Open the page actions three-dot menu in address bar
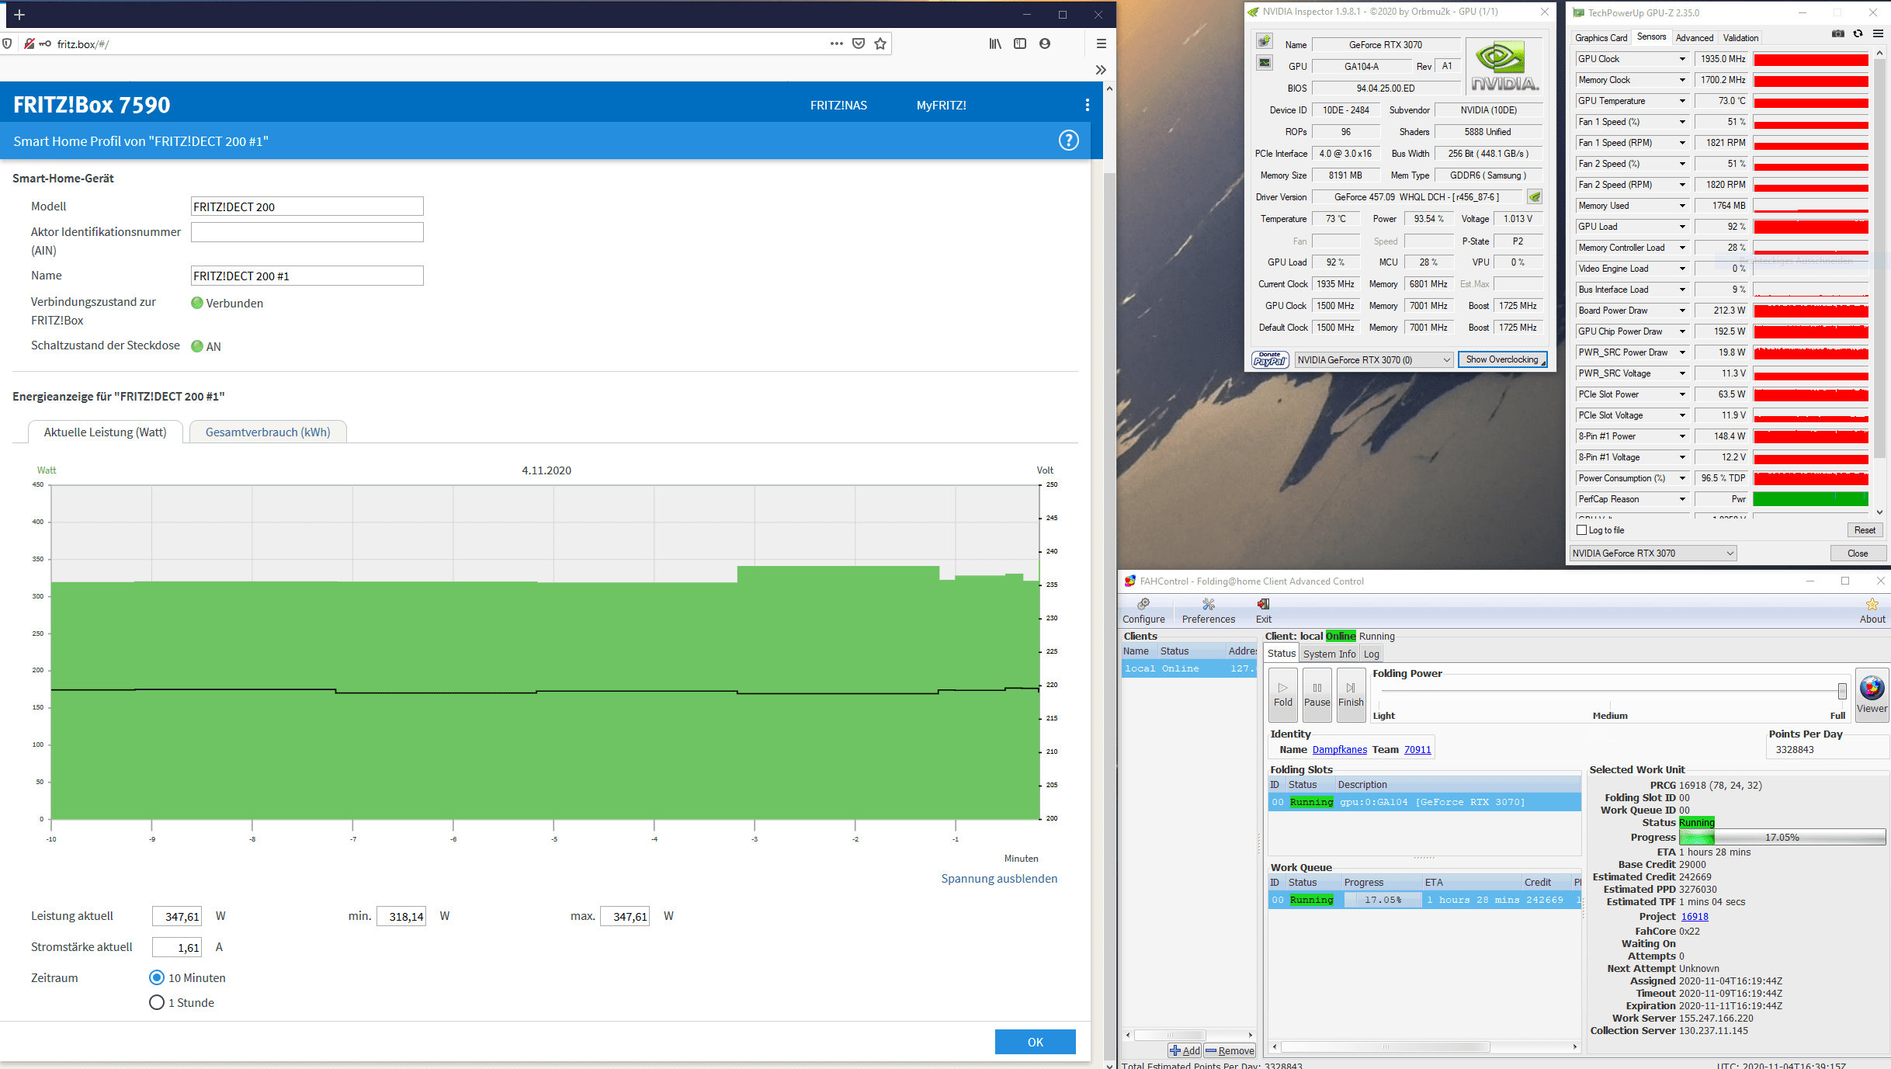1891x1069 pixels. [x=836, y=43]
